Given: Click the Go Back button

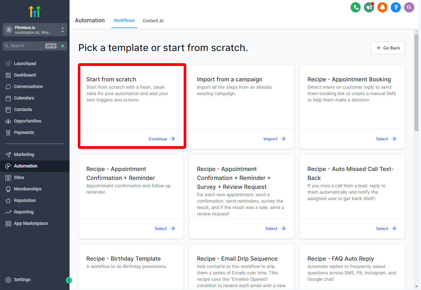Looking at the screenshot, I should 388,48.
